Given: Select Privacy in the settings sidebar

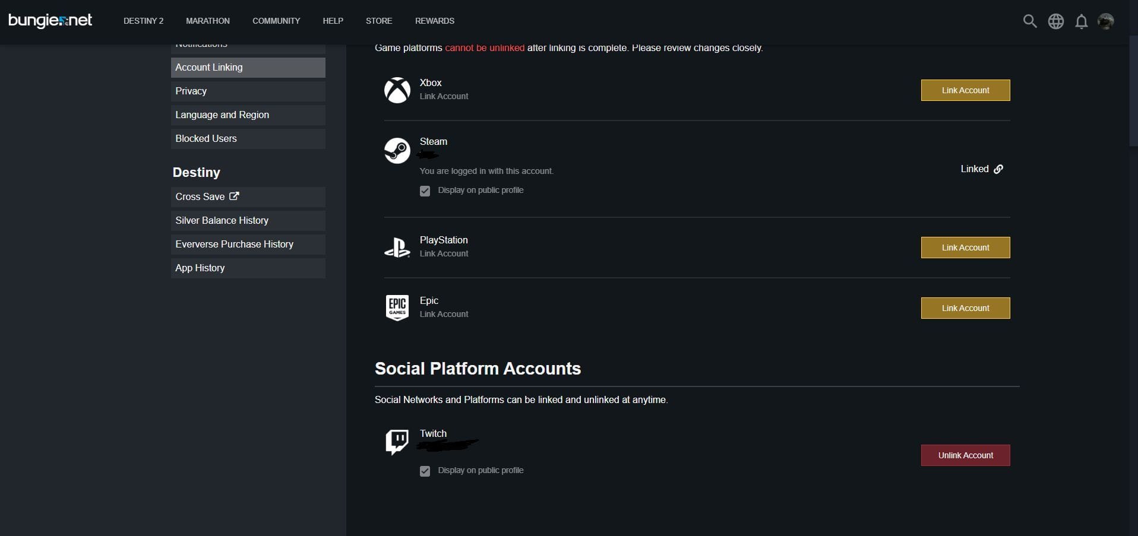Looking at the screenshot, I should (x=248, y=91).
